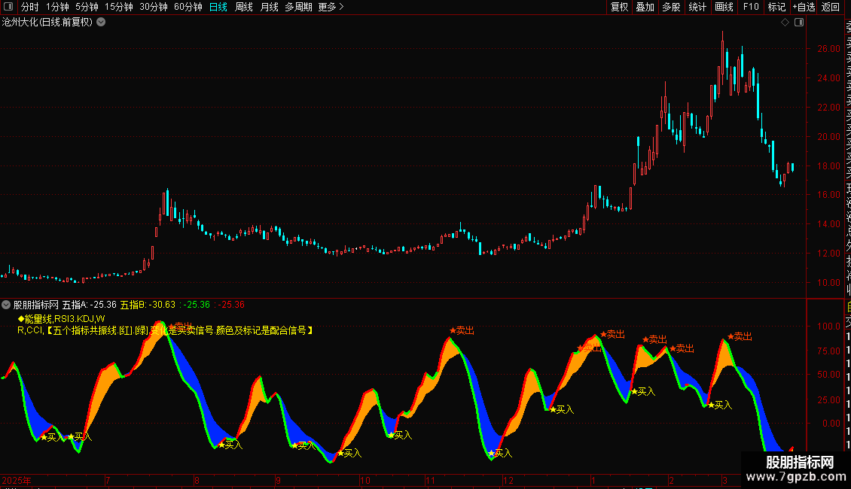The height and width of the screenshot is (489, 851).
Task: Select the 60分钟 period
Action: click(188, 7)
